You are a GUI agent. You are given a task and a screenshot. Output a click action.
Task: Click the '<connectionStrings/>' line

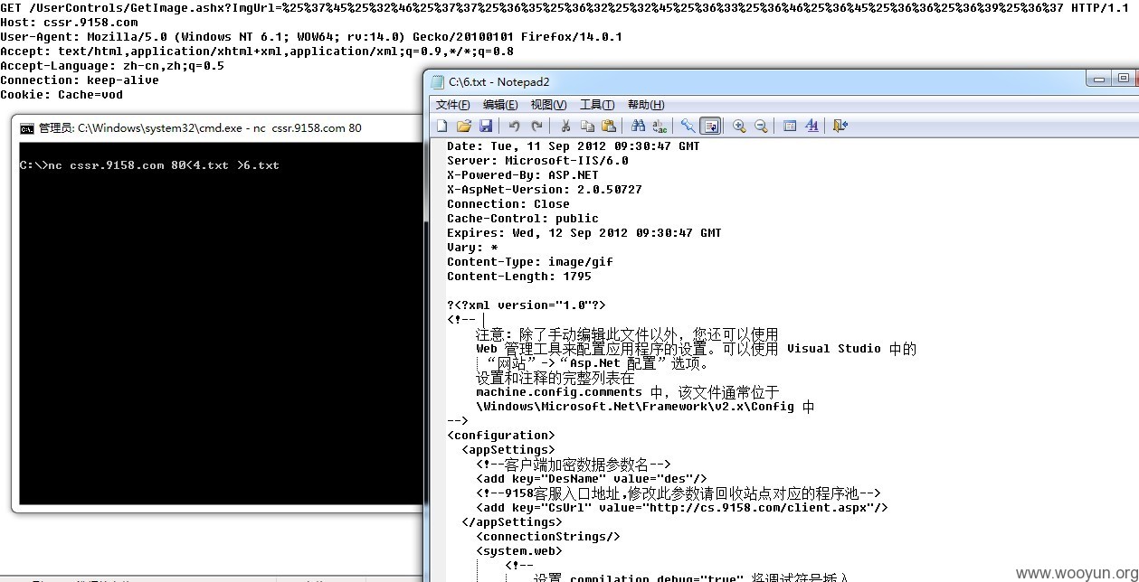[x=548, y=537]
